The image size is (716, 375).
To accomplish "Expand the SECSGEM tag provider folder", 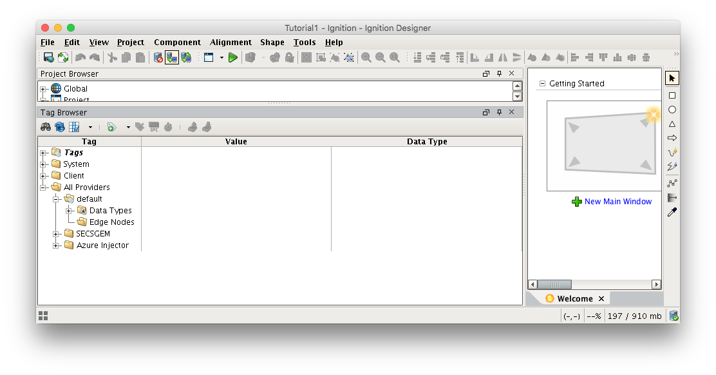I will pos(56,234).
